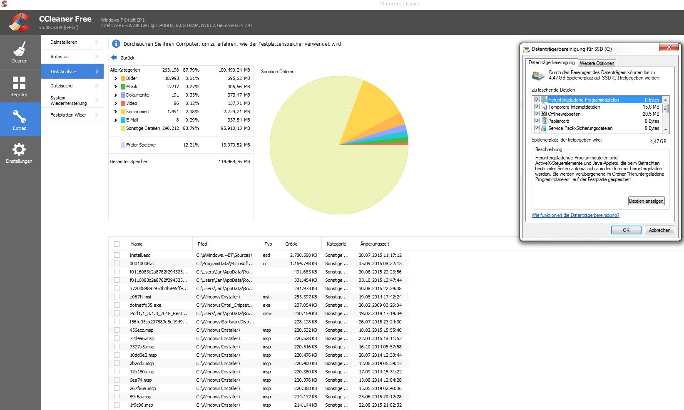Select the file row 'iPod1,1_3.1.3_7E18_Rest...'
Viewport: 684px width, 410px height.
click(x=259, y=313)
